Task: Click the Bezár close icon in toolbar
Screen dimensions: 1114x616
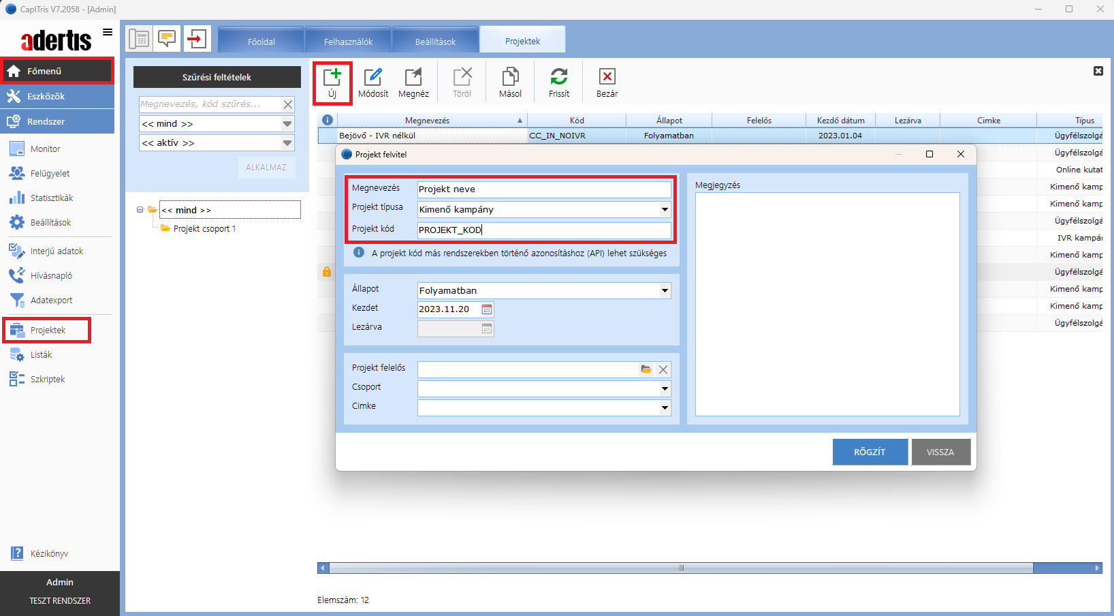Action: point(607,77)
